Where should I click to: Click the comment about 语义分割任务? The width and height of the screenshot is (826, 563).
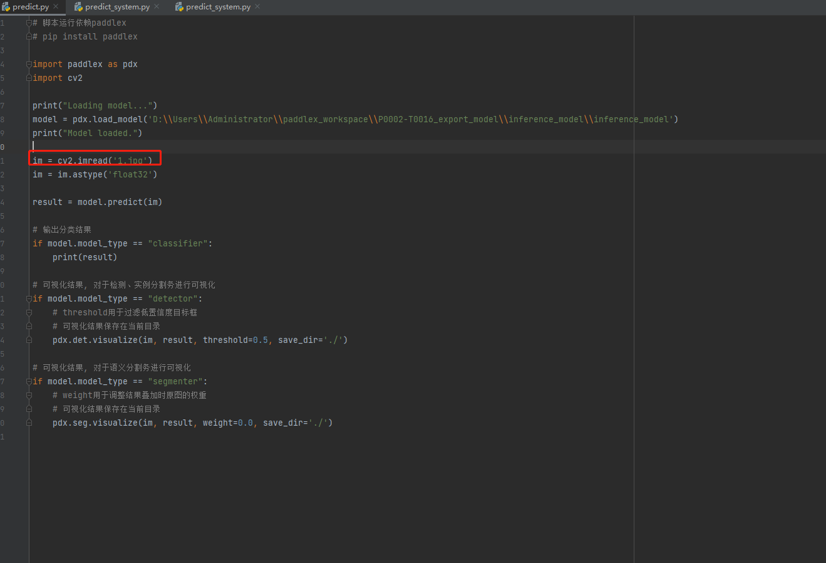tap(111, 367)
